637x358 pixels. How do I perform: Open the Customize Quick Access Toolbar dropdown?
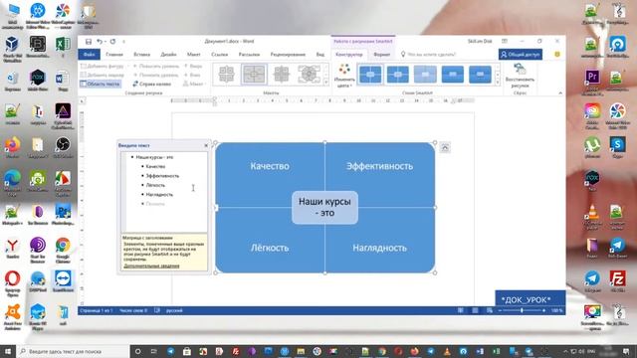coord(123,42)
